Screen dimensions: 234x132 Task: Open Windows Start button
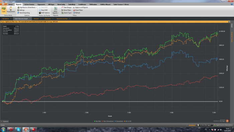[3, 129]
